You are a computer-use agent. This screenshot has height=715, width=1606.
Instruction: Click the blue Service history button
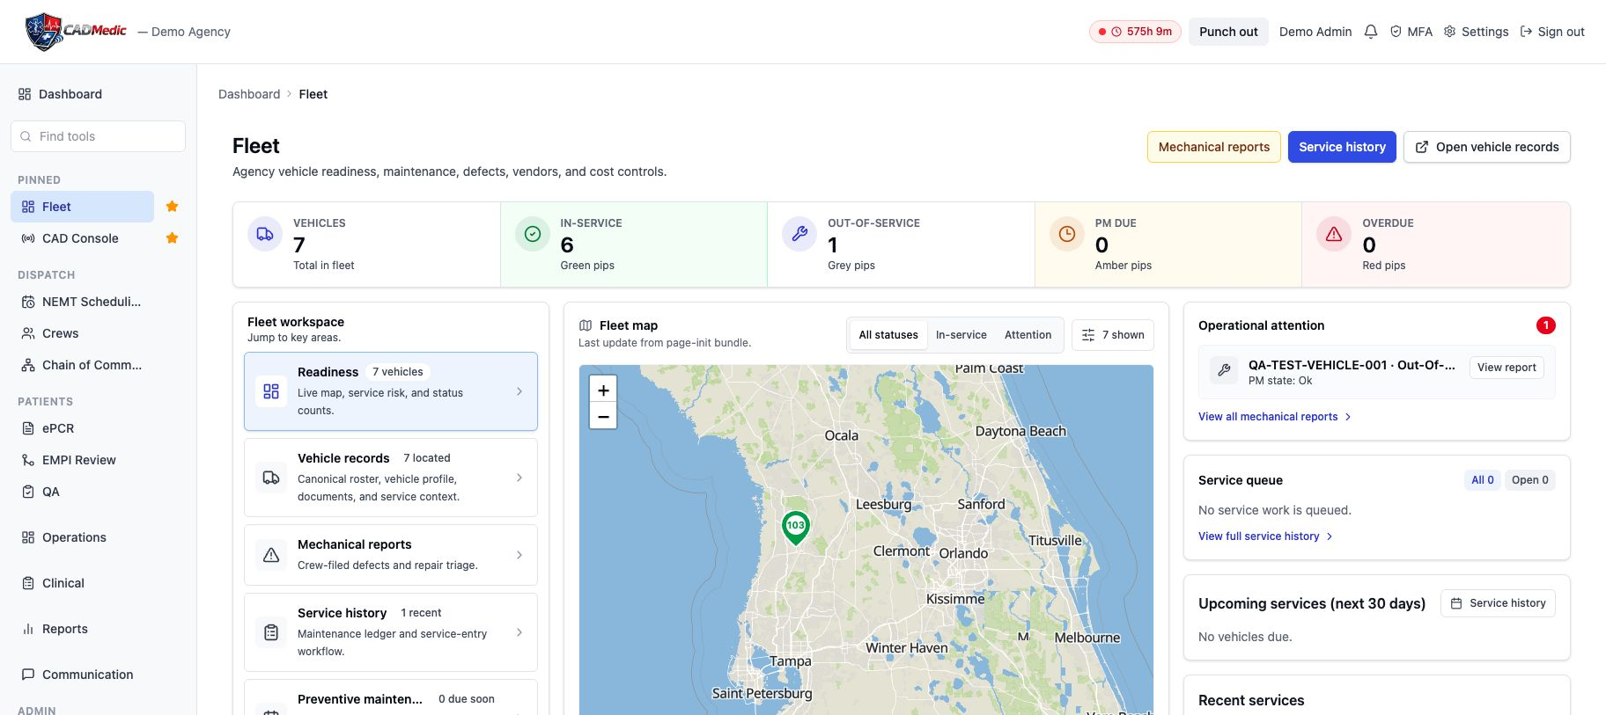[x=1342, y=147]
